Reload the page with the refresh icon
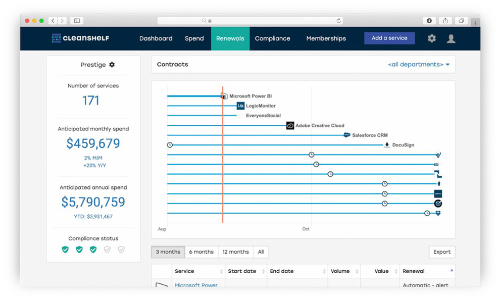Image resolution: width=500 pixels, height=300 pixels. coord(339,21)
